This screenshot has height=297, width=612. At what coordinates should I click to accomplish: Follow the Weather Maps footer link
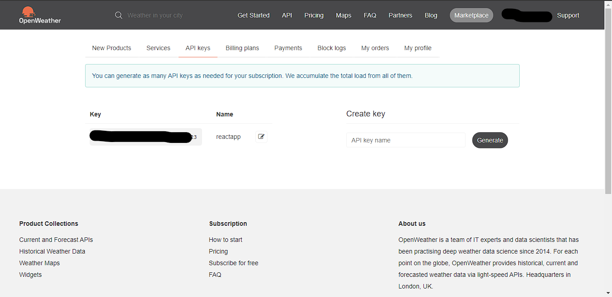[39, 263]
